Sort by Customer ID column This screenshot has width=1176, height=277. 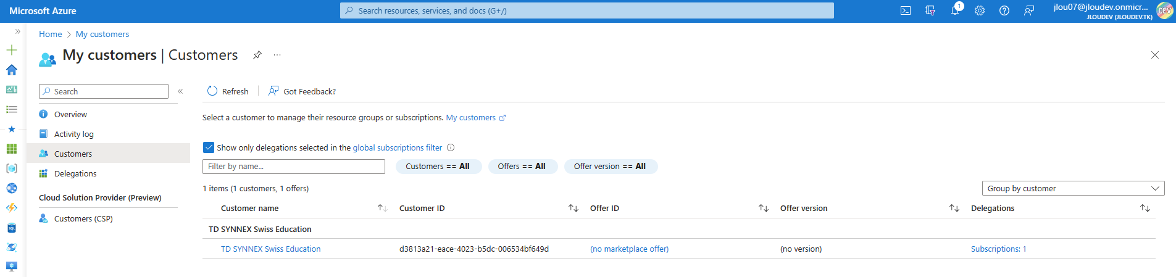pyautogui.click(x=573, y=209)
